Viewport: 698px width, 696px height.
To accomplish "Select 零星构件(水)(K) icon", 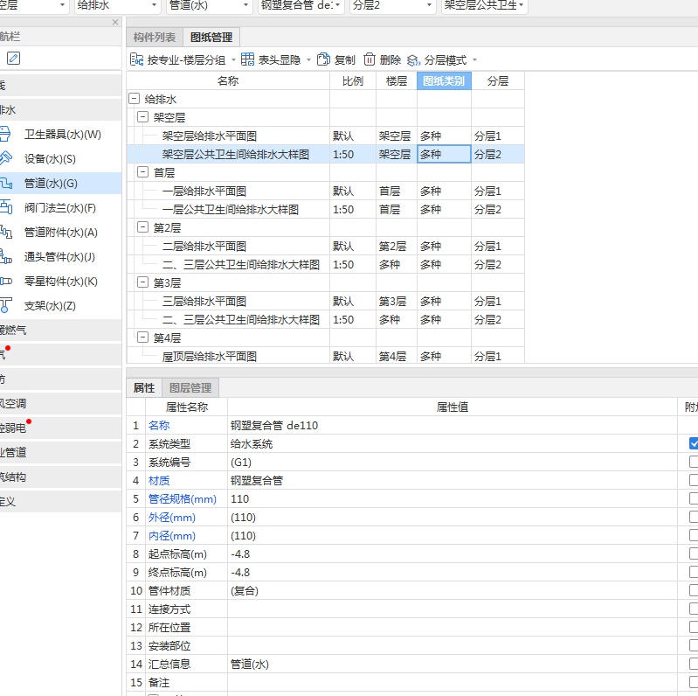I will [x=6, y=282].
